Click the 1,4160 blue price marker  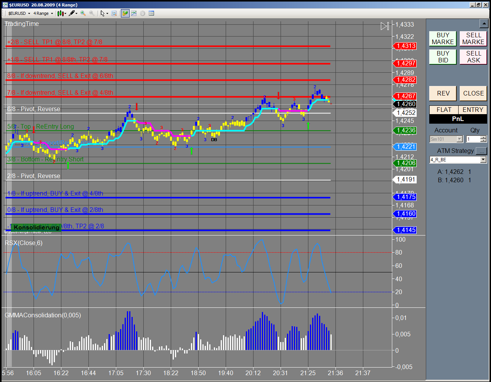click(404, 213)
